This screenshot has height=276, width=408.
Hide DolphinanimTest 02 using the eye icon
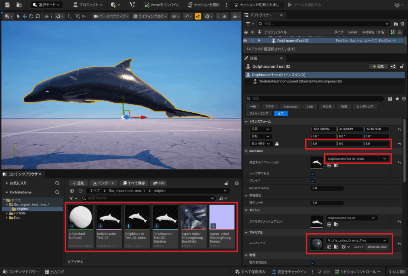245,41
